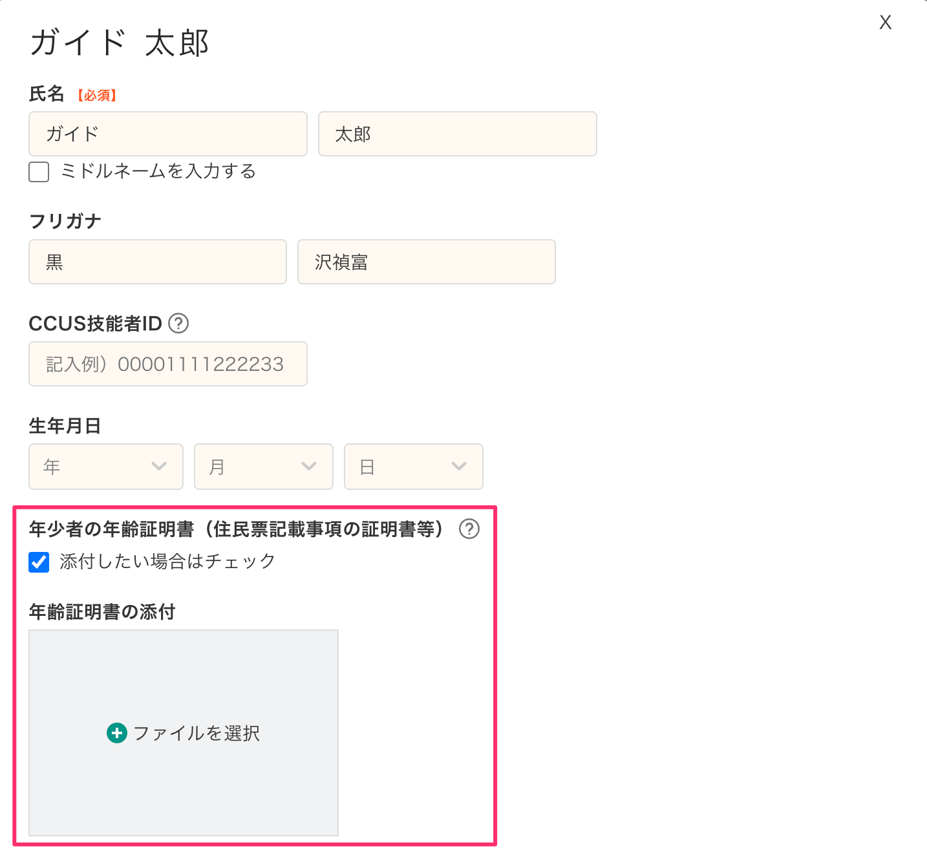
Task: Select the second フリガナ field containing 沢禎富
Action: (x=426, y=262)
